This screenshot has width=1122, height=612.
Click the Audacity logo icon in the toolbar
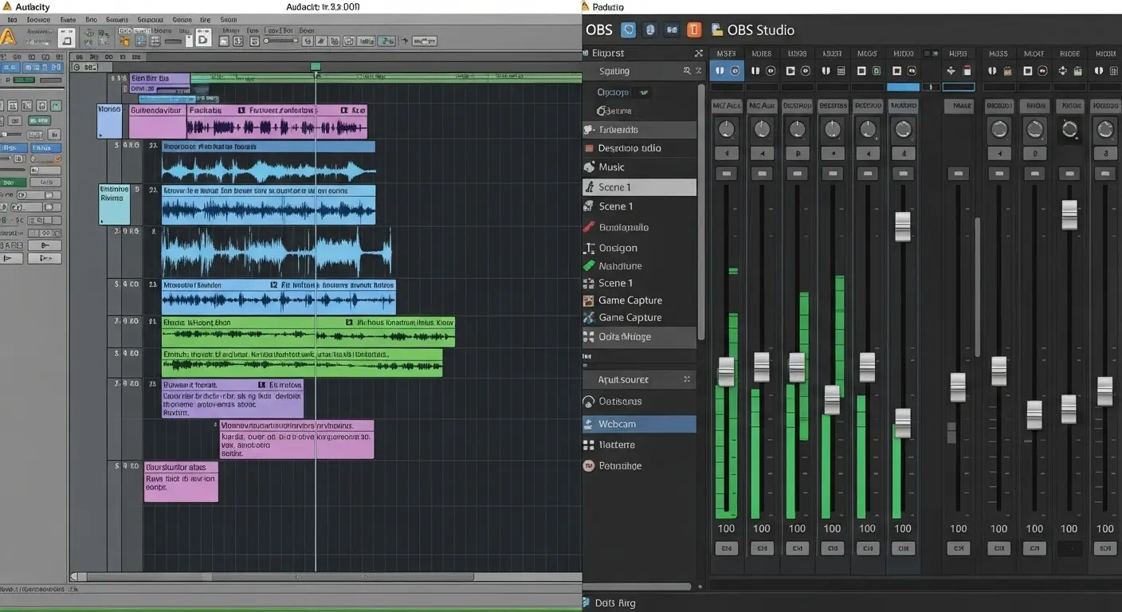click(x=7, y=37)
